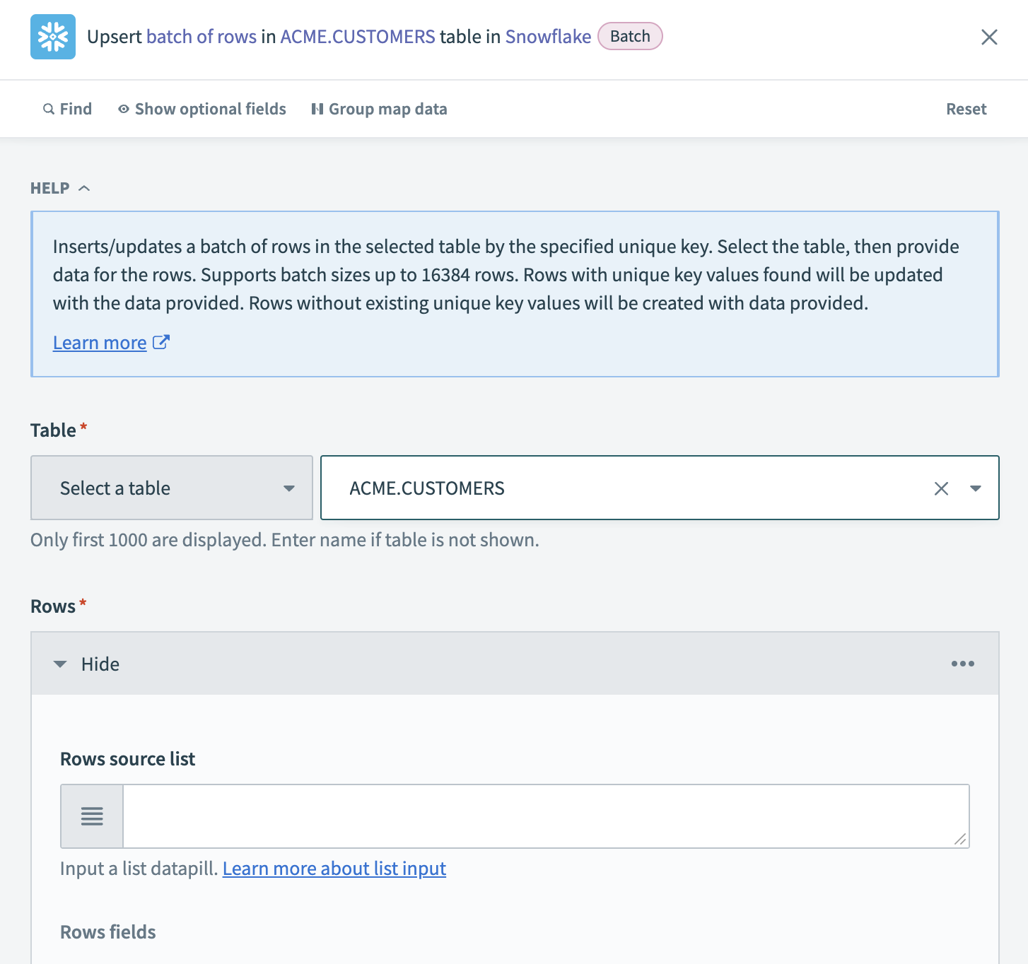Toggle Show optional fields eye icon

(x=124, y=109)
